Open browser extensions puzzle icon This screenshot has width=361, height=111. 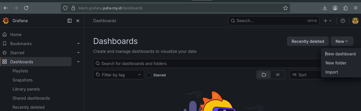345,8
